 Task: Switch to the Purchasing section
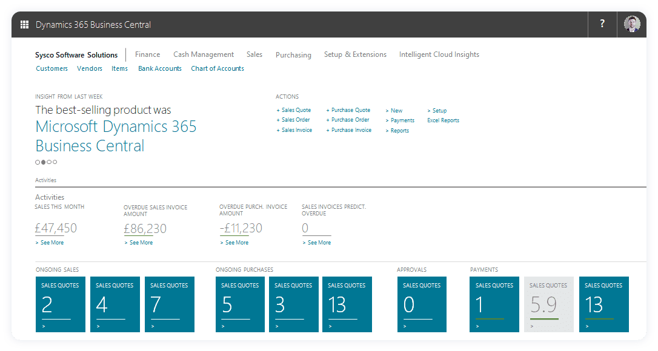(293, 54)
